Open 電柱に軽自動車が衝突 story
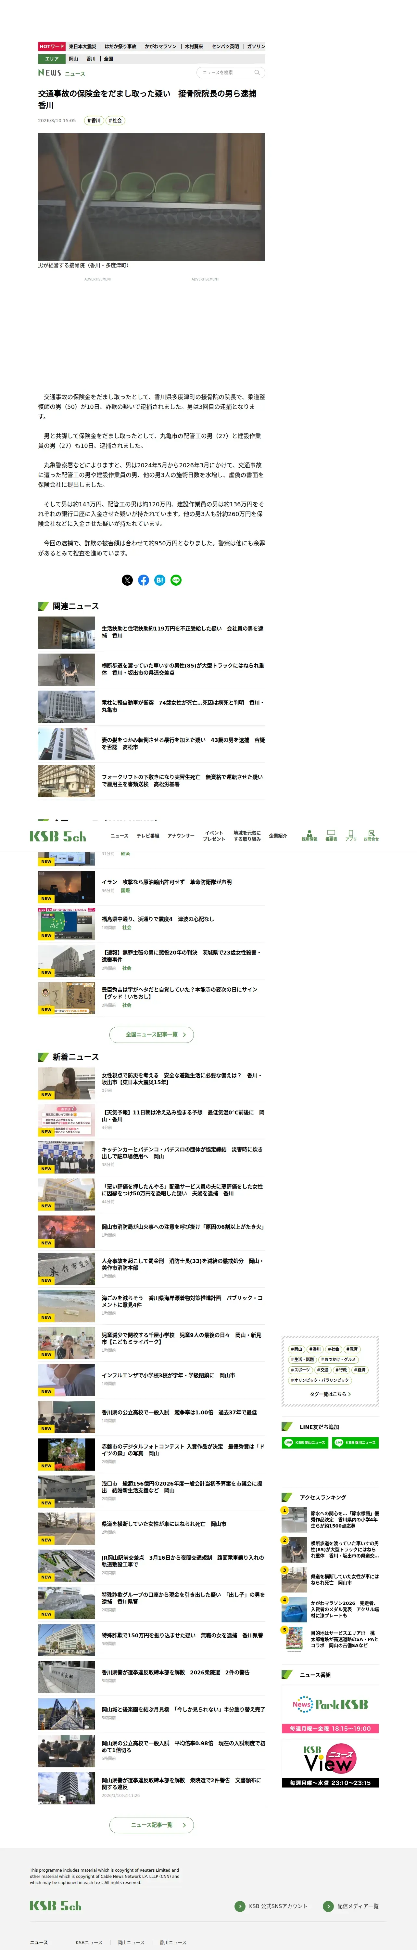 pyautogui.click(x=151, y=706)
